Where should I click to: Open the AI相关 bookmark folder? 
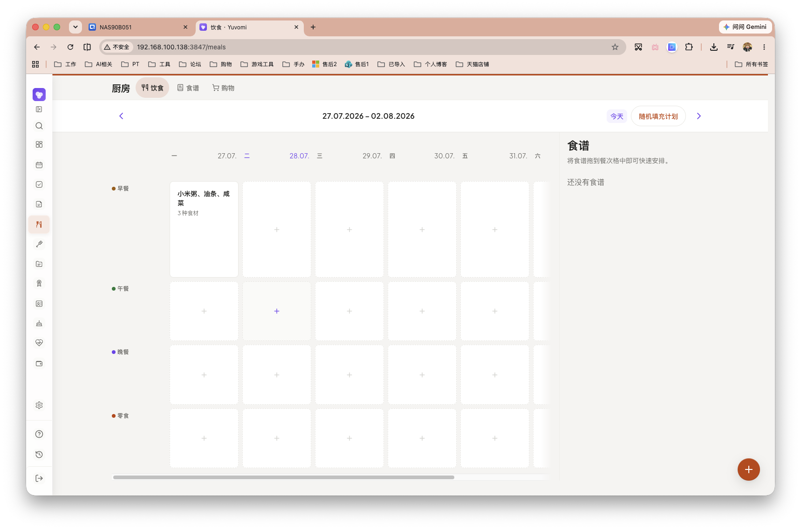(x=98, y=64)
